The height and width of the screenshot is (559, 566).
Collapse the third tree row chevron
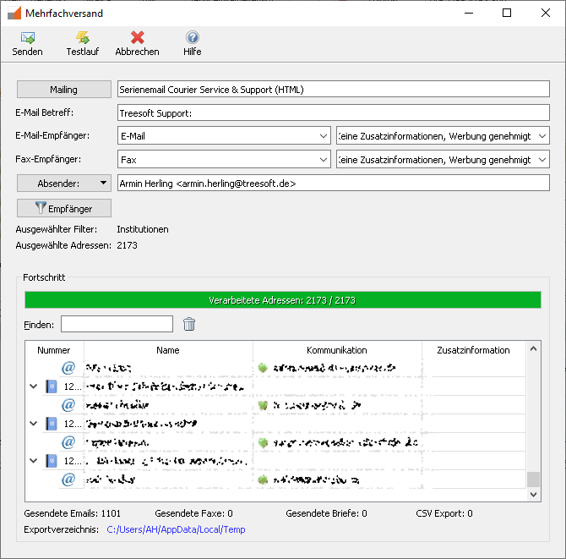[34, 461]
